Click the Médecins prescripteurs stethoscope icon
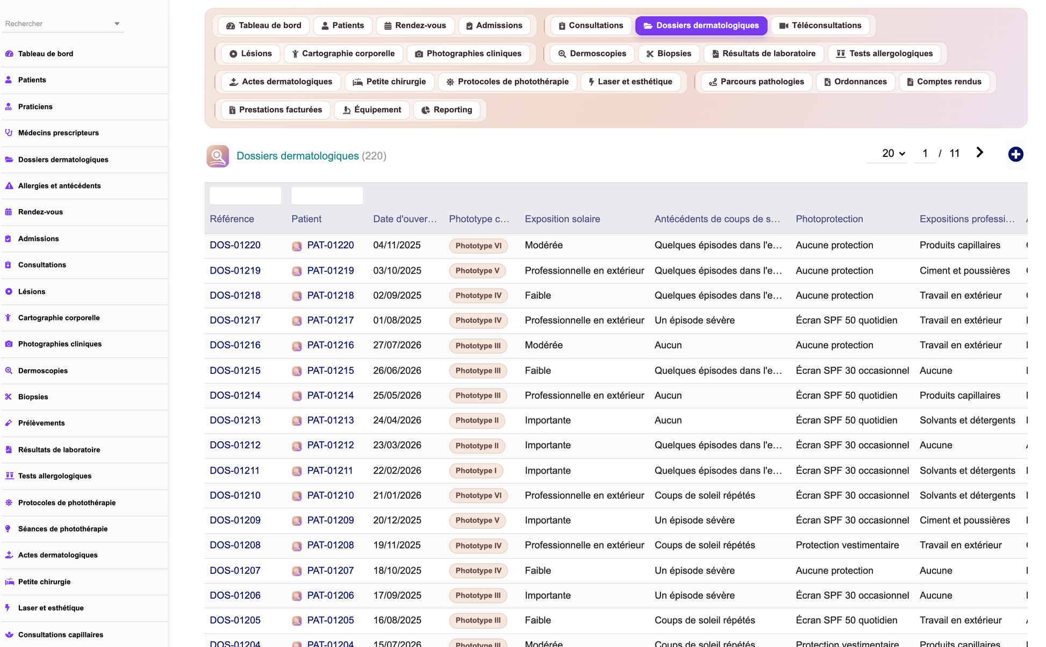The image size is (1046, 647). [9, 133]
